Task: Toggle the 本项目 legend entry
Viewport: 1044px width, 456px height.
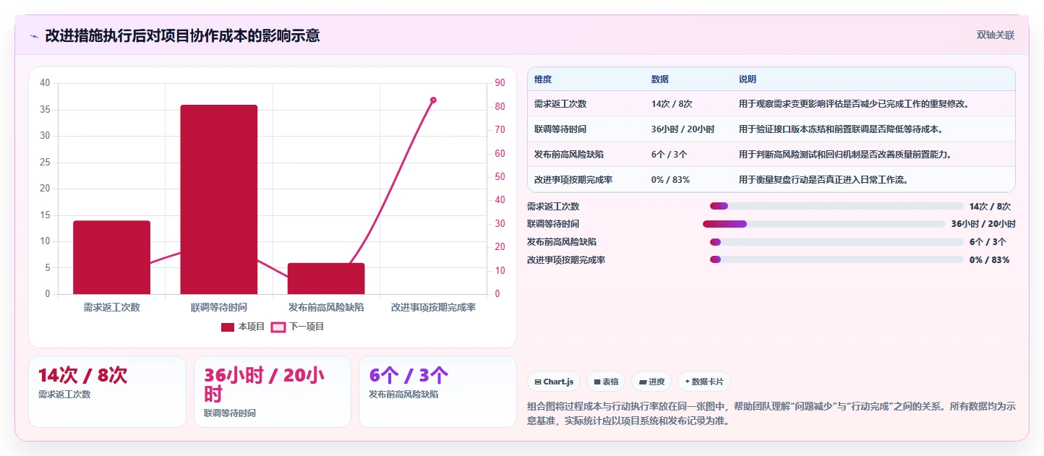Action: pyautogui.click(x=243, y=327)
